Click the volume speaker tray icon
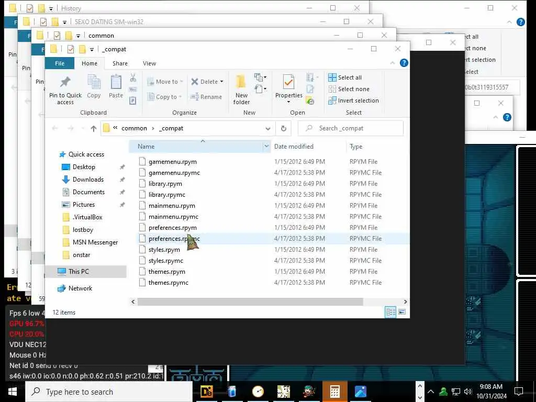 [468, 392]
